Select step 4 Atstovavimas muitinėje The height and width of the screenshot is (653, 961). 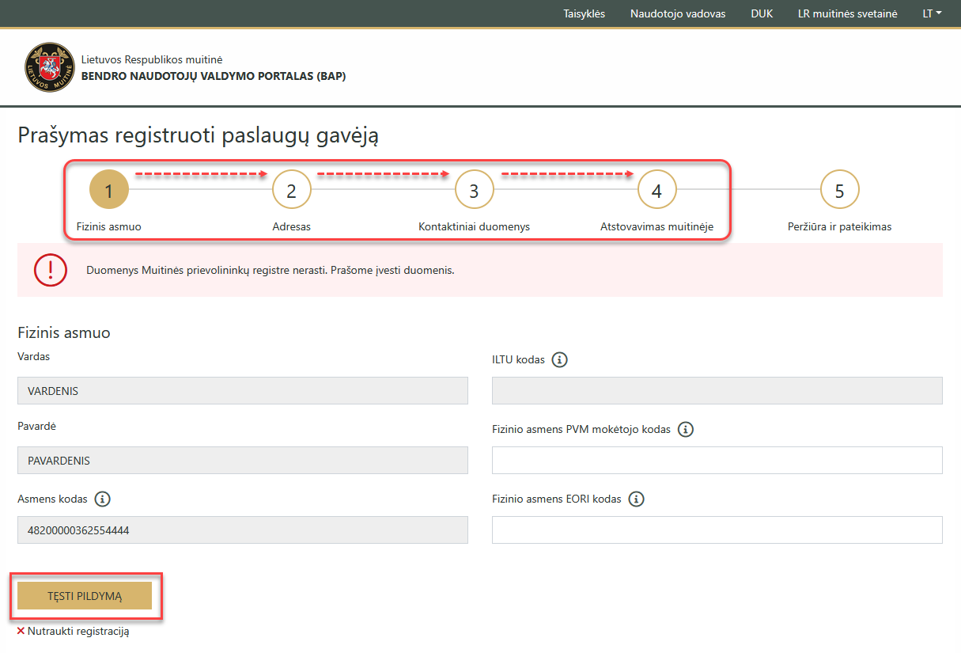pyautogui.click(x=656, y=191)
